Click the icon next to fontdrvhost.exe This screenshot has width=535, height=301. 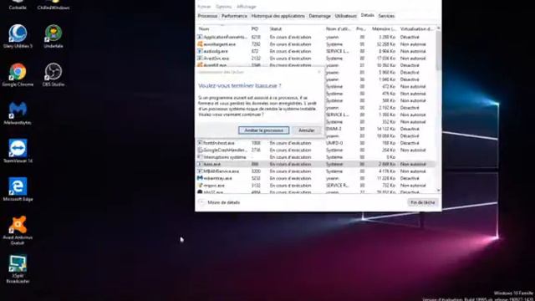coord(200,143)
